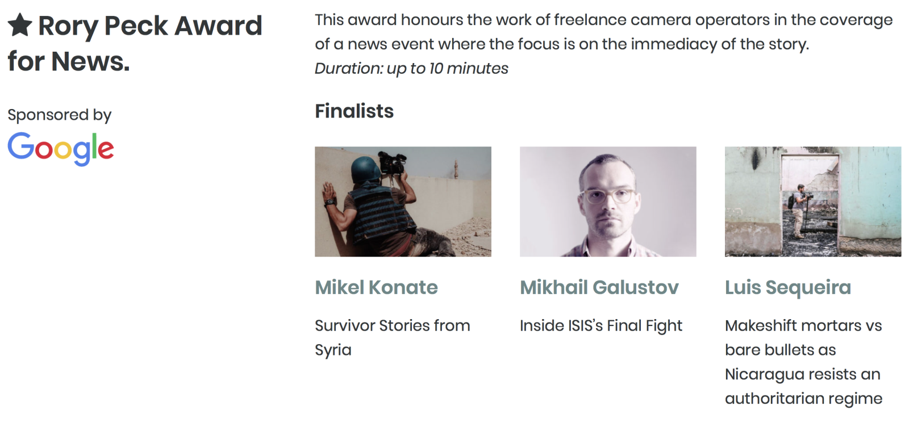Click the cameraman behind wall photo

(403, 202)
